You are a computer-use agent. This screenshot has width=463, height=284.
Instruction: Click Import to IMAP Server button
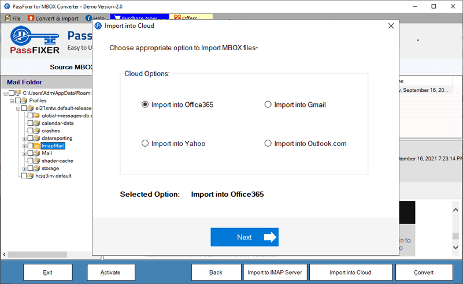(x=275, y=272)
